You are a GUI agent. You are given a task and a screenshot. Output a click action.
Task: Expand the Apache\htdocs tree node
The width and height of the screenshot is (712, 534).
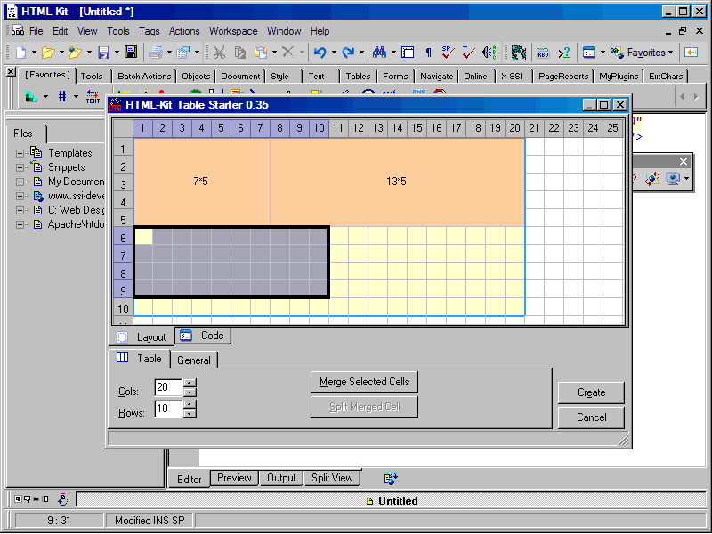pos(20,225)
